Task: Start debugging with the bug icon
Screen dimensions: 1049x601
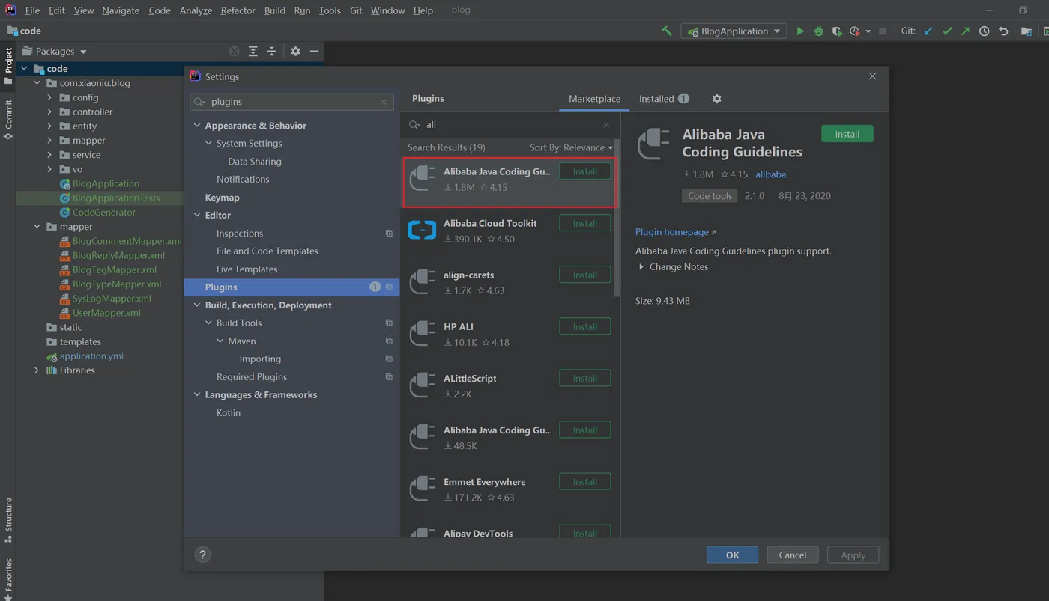Action: pyautogui.click(x=819, y=31)
